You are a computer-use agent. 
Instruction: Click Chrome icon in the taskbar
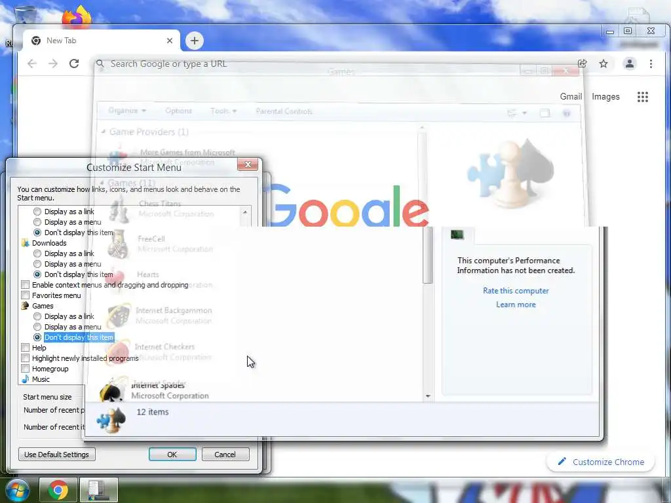58,490
